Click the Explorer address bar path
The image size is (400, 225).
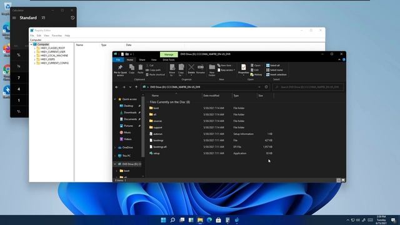pyautogui.click(x=175, y=87)
